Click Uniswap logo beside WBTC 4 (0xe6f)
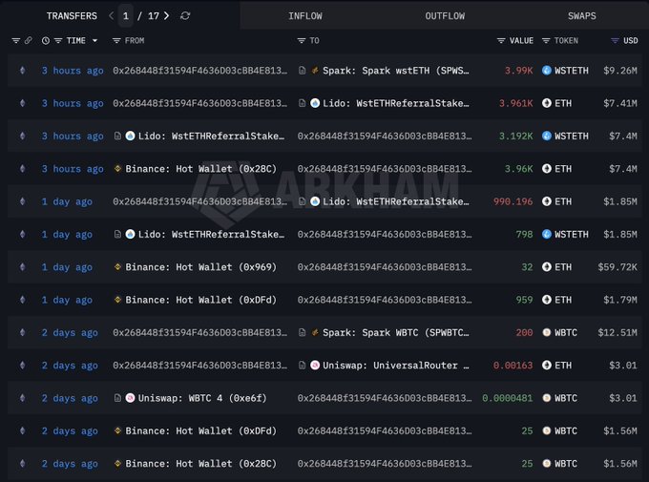 pos(130,397)
